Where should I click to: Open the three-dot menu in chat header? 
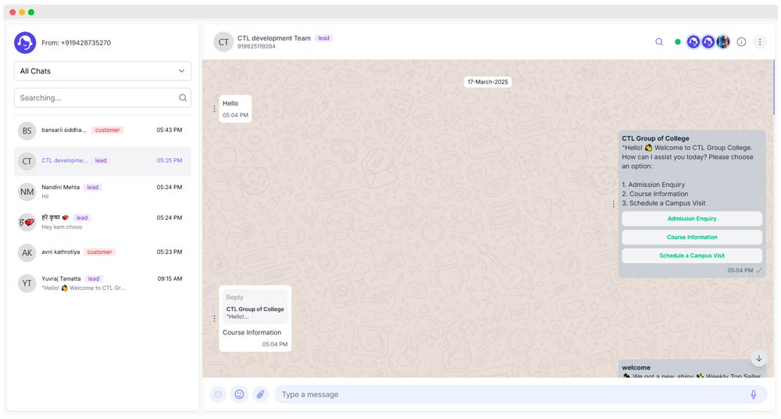tap(759, 42)
